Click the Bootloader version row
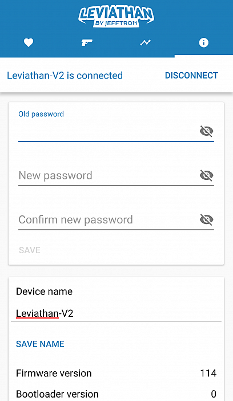Image resolution: width=233 pixels, height=401 pixels. click(116, 394)
